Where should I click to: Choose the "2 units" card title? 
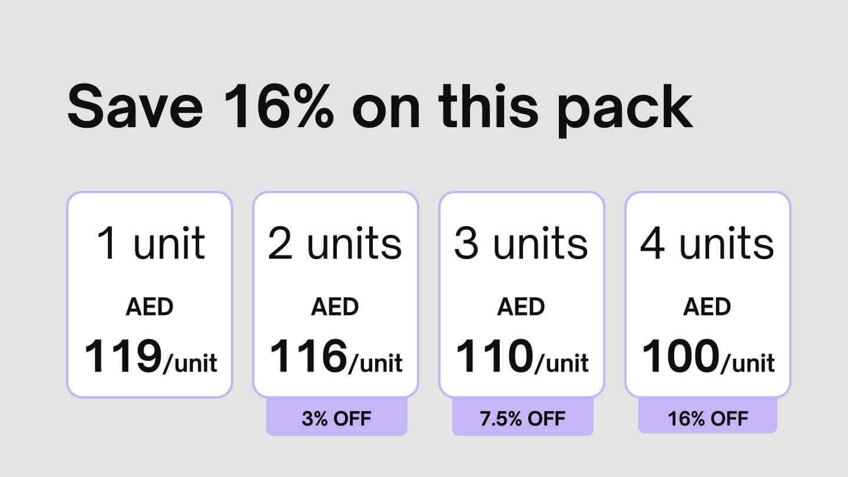(x=335, y=243)
